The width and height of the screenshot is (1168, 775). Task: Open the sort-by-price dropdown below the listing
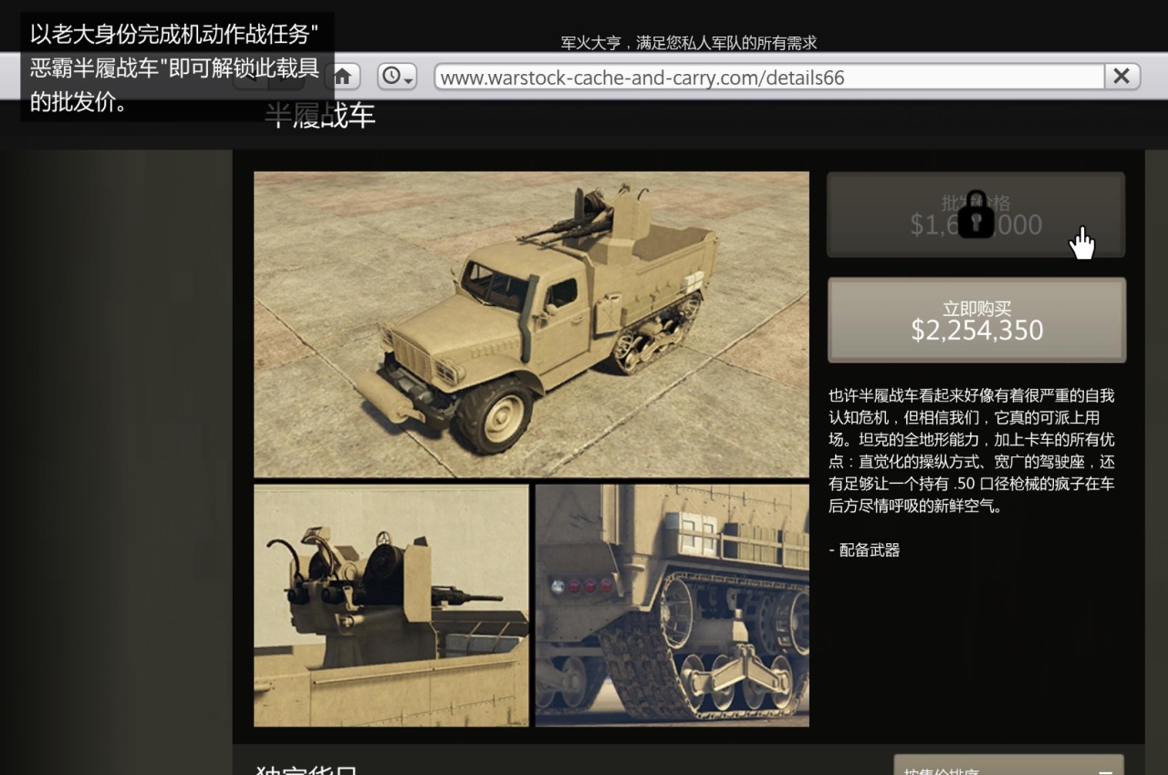(x=1008, y=765)
